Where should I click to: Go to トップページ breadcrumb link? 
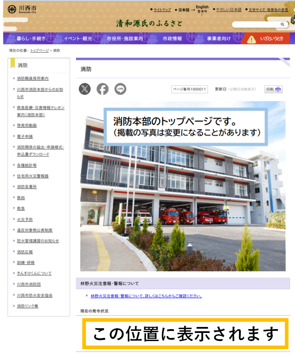[40, 50]
